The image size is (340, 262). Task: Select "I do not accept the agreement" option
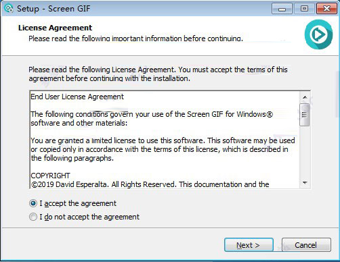click(x=33, y=217)
